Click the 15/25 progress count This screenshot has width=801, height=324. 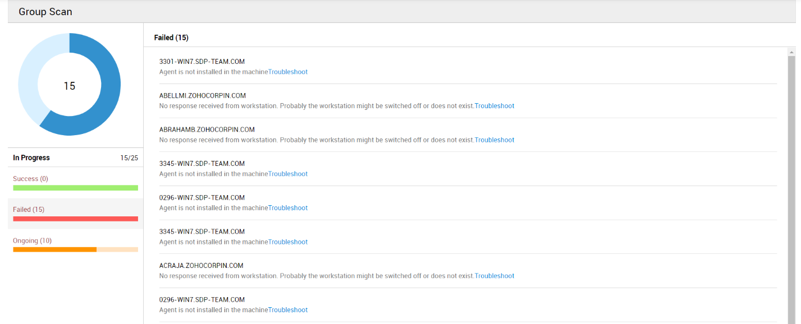[x=129, y=158]
